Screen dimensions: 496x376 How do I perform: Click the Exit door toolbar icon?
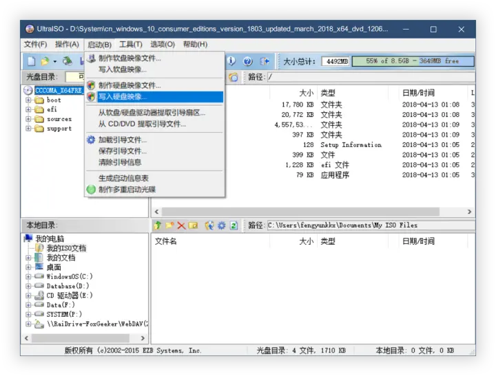265,61
